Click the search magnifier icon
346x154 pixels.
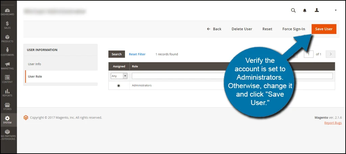click(293, 10)
